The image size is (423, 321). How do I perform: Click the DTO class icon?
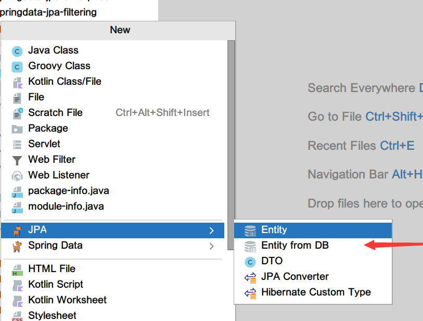coord(250,261)
